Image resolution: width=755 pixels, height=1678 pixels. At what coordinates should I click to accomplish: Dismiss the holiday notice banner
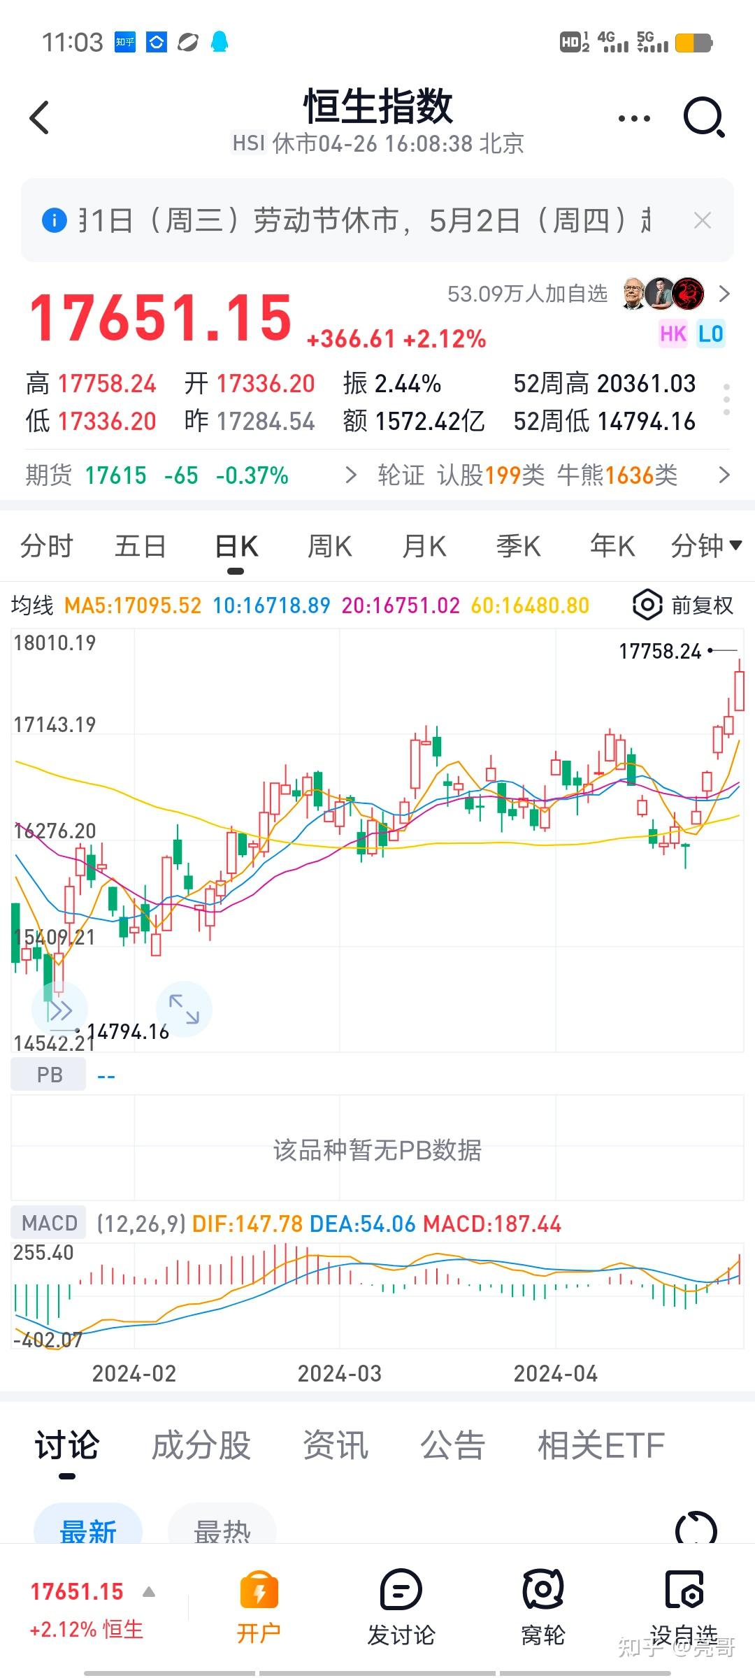click(x=702, y=221)
